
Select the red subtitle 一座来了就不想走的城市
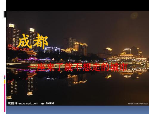(77, 67)
